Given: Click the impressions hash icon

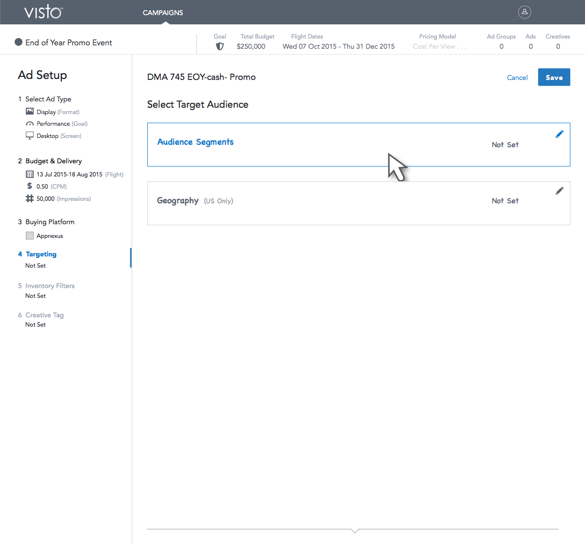Looking at the screenshot, I should coord(30,198).
